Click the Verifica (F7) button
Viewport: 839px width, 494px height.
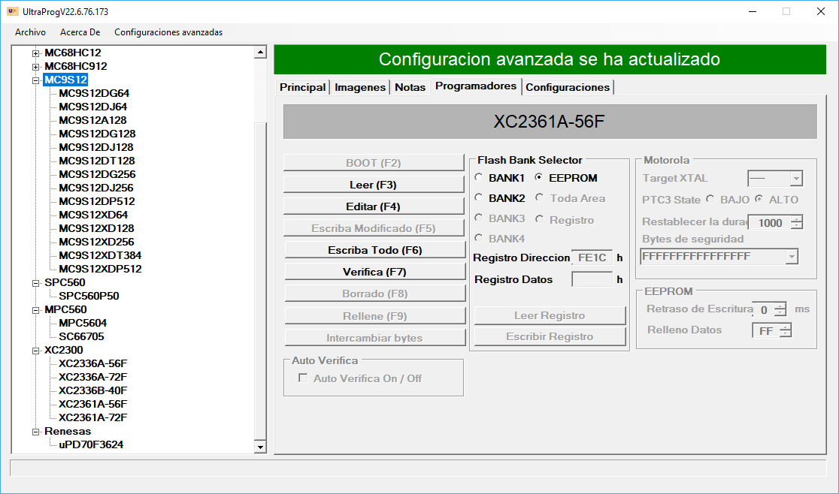coord(374,272)
